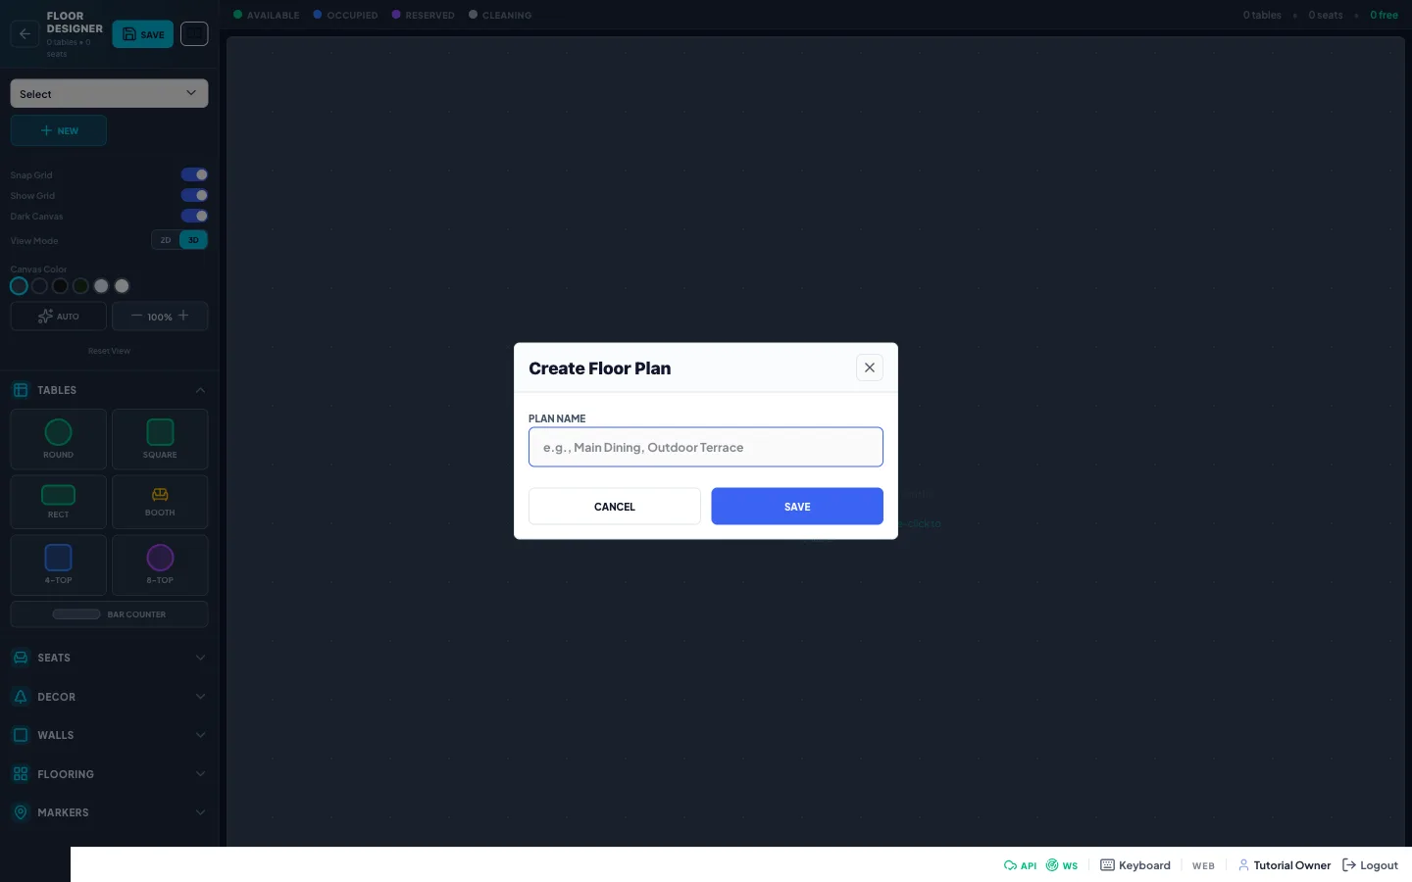
Task: Click the Tables section grid icon
Action: [21, 390]
